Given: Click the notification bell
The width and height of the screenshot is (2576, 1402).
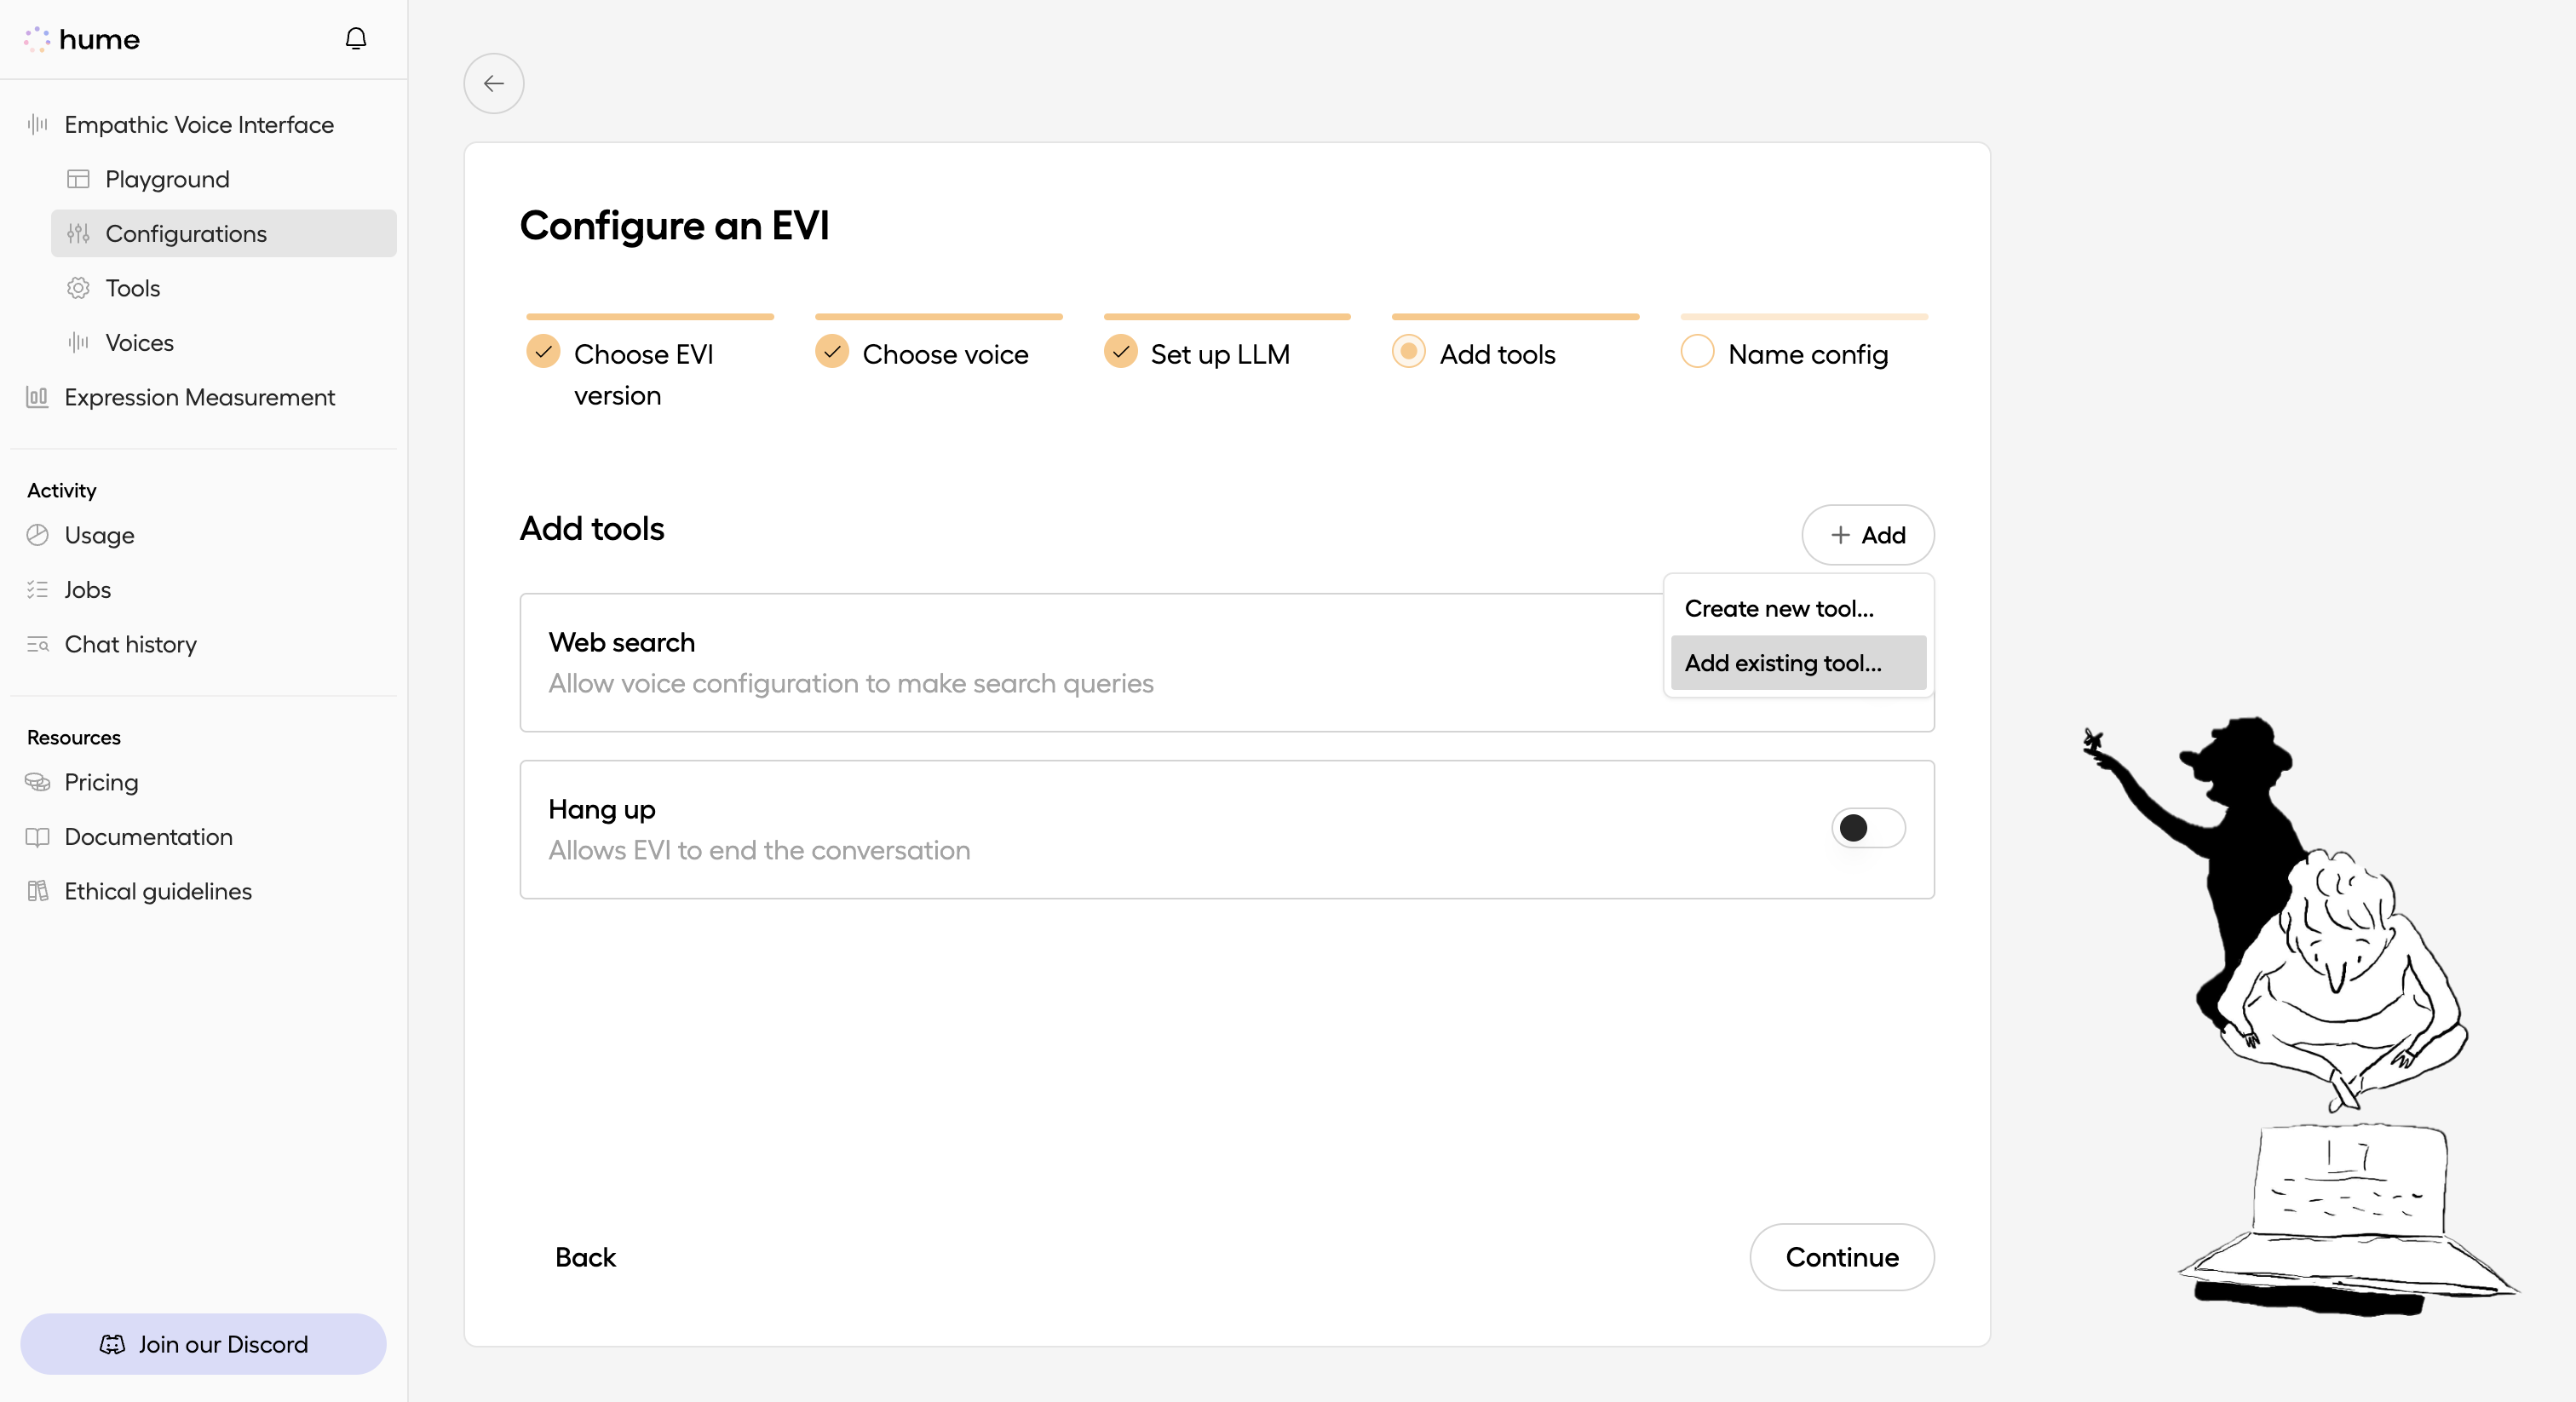Looking at the screenshot, I should tap(356, 38).
